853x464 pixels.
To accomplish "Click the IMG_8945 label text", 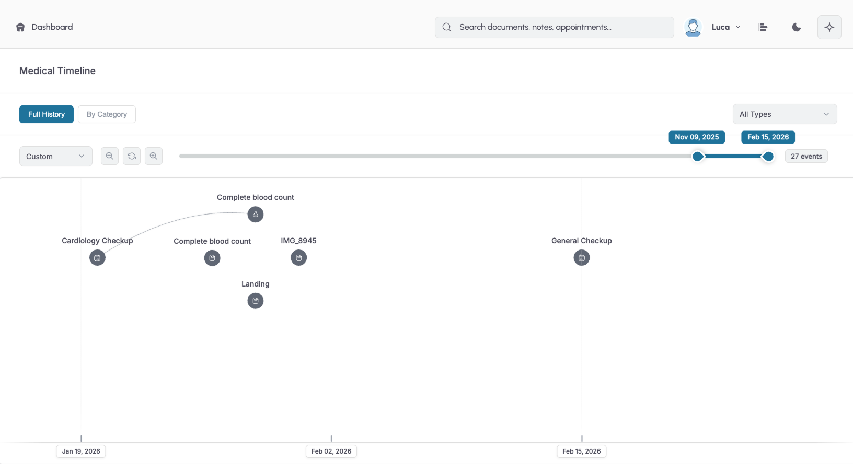I will (298, 241).
